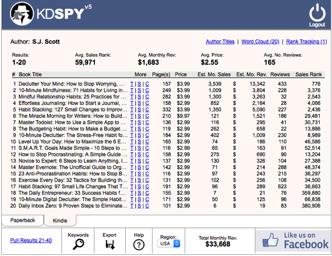The width and height of the screenshot is (332, 256).
Task: Open Rank Tracking (1) link
Action: click(x=307, y=41)
